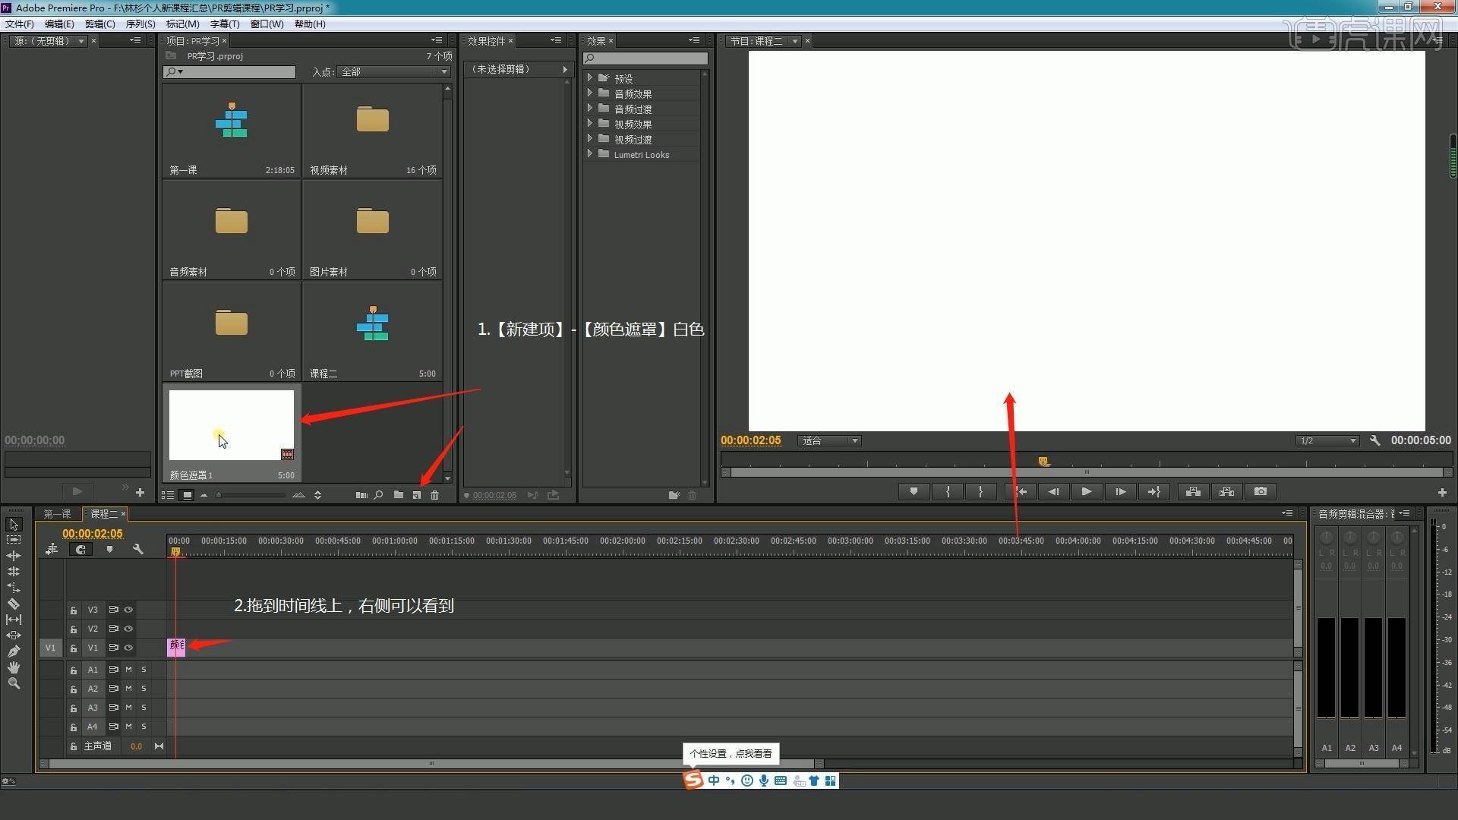Screen dimensions: 1458x820
Task: Open the 文件(F) menu
Action: pyautogui.click(x=20, y=24)
